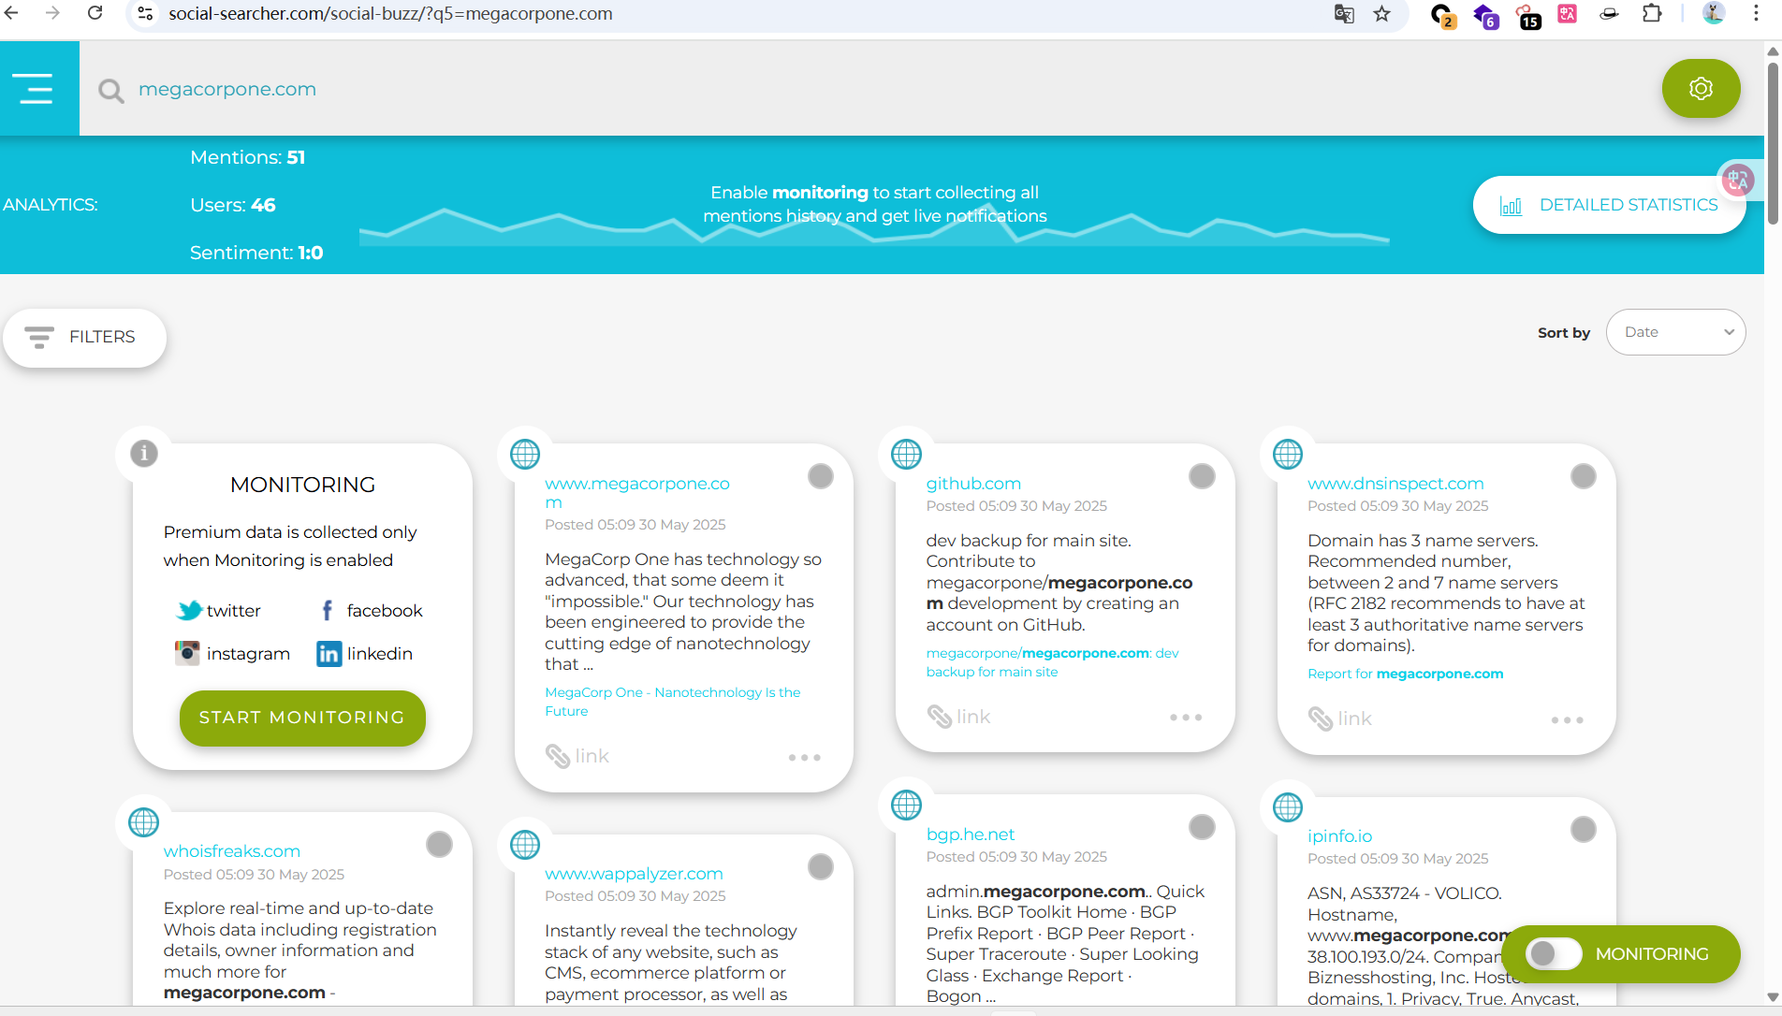The image size is (1782, 1016).
Task: Open the Chrome three-dot menu
Action: click(x=1756, y=14)
